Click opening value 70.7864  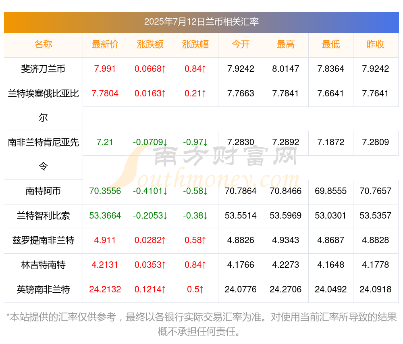pyautogui.click(x=241, y=191)
